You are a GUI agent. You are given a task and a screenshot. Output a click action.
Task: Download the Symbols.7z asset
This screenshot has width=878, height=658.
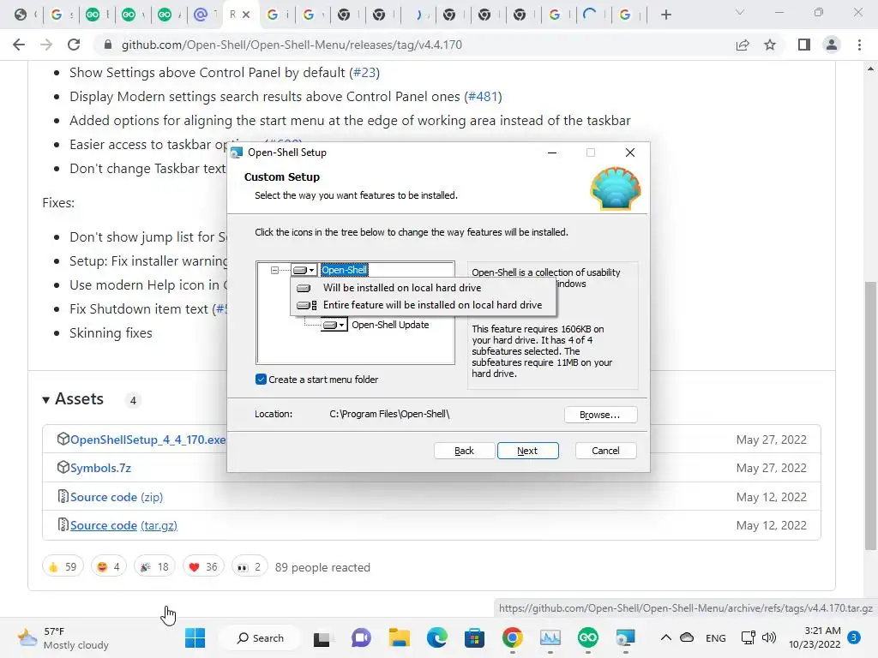(x=101, y=469)
